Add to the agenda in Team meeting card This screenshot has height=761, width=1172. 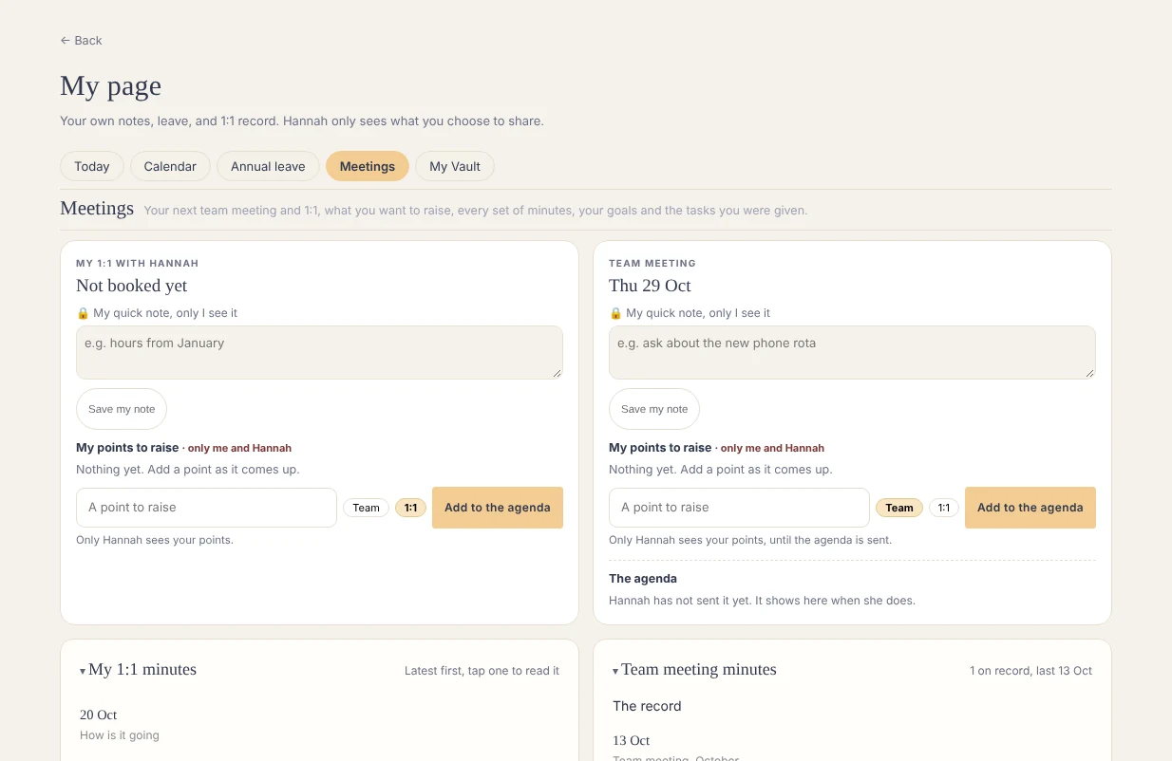click(1030, 508)
